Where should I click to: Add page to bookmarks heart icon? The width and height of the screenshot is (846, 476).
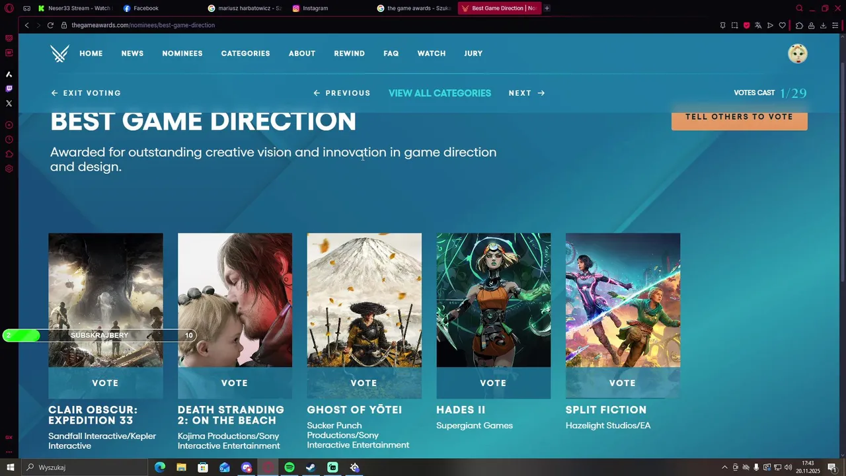pyautogui.click(x=782, y=25)
